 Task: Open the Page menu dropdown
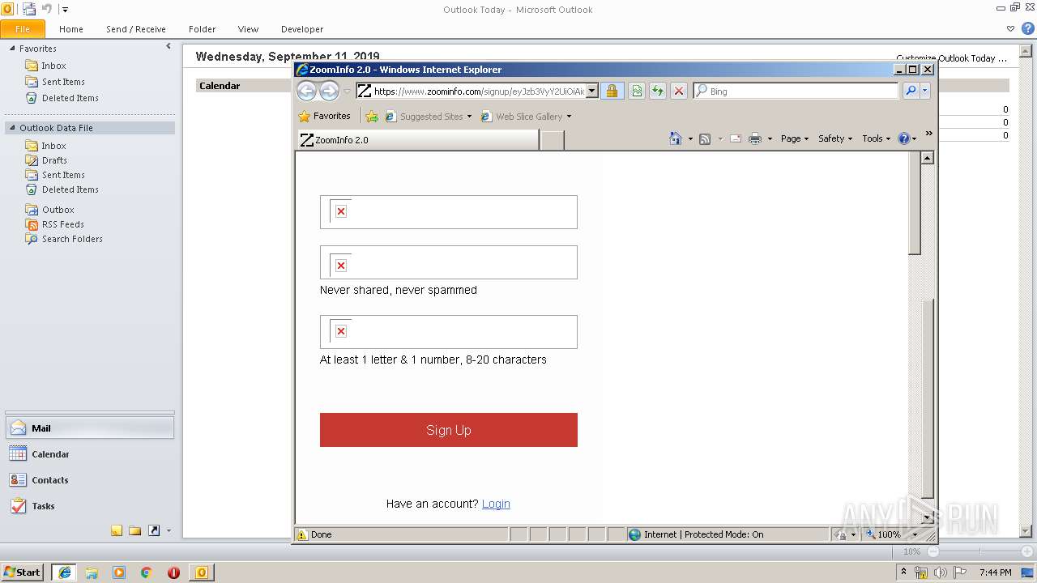pyautogui.click(x=795, y=138)
